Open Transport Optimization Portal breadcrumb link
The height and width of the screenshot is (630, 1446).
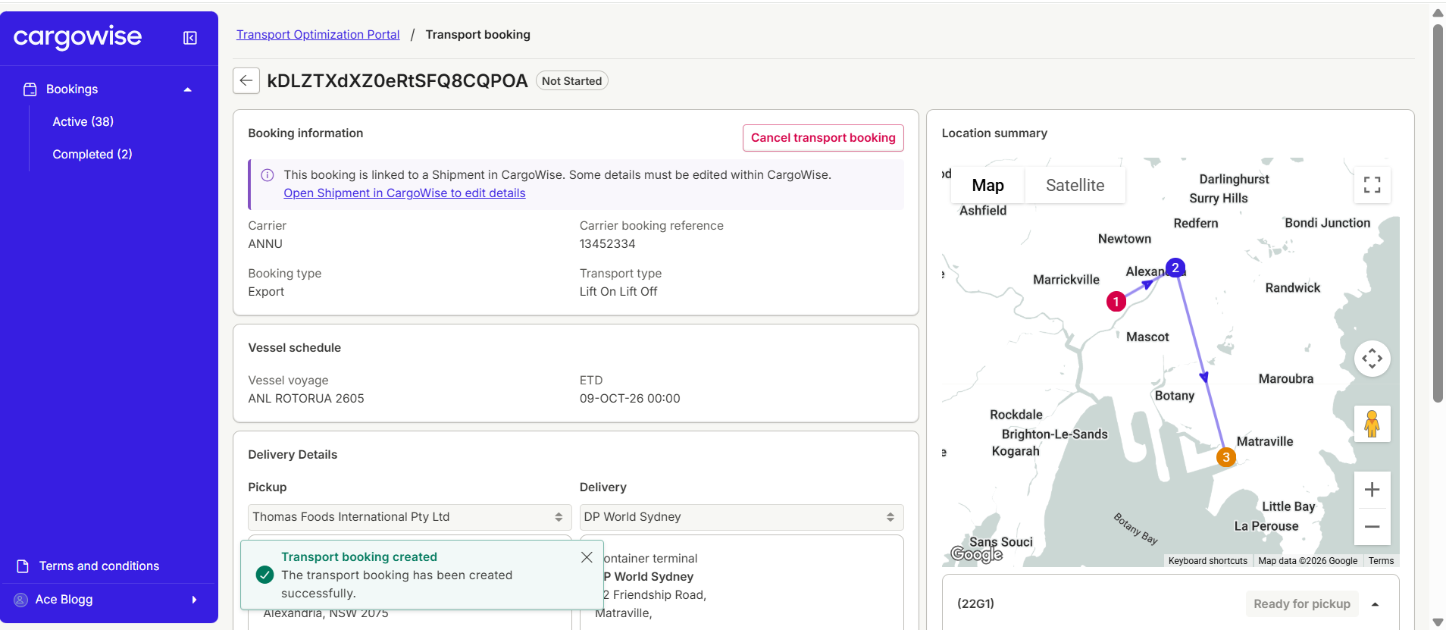[318, 35]
